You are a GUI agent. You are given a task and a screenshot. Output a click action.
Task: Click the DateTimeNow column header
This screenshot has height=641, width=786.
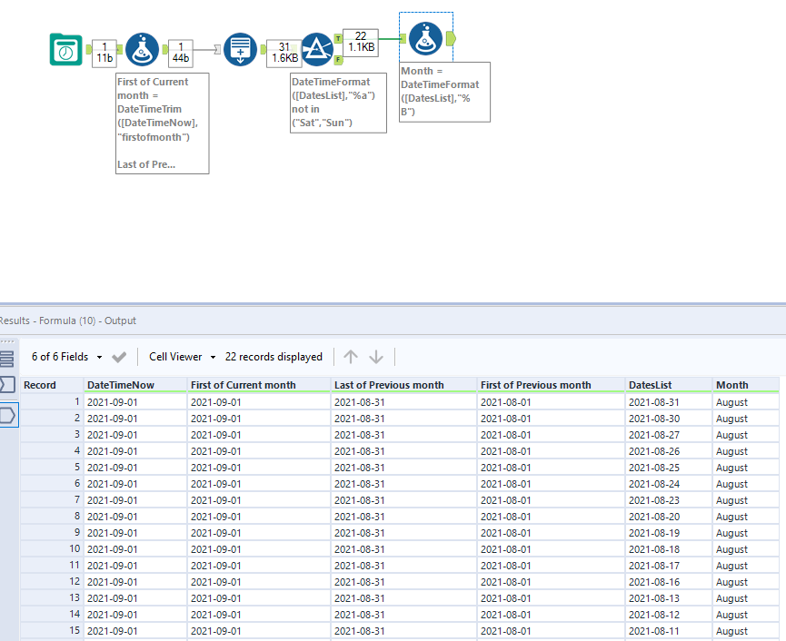coord(135,385)
